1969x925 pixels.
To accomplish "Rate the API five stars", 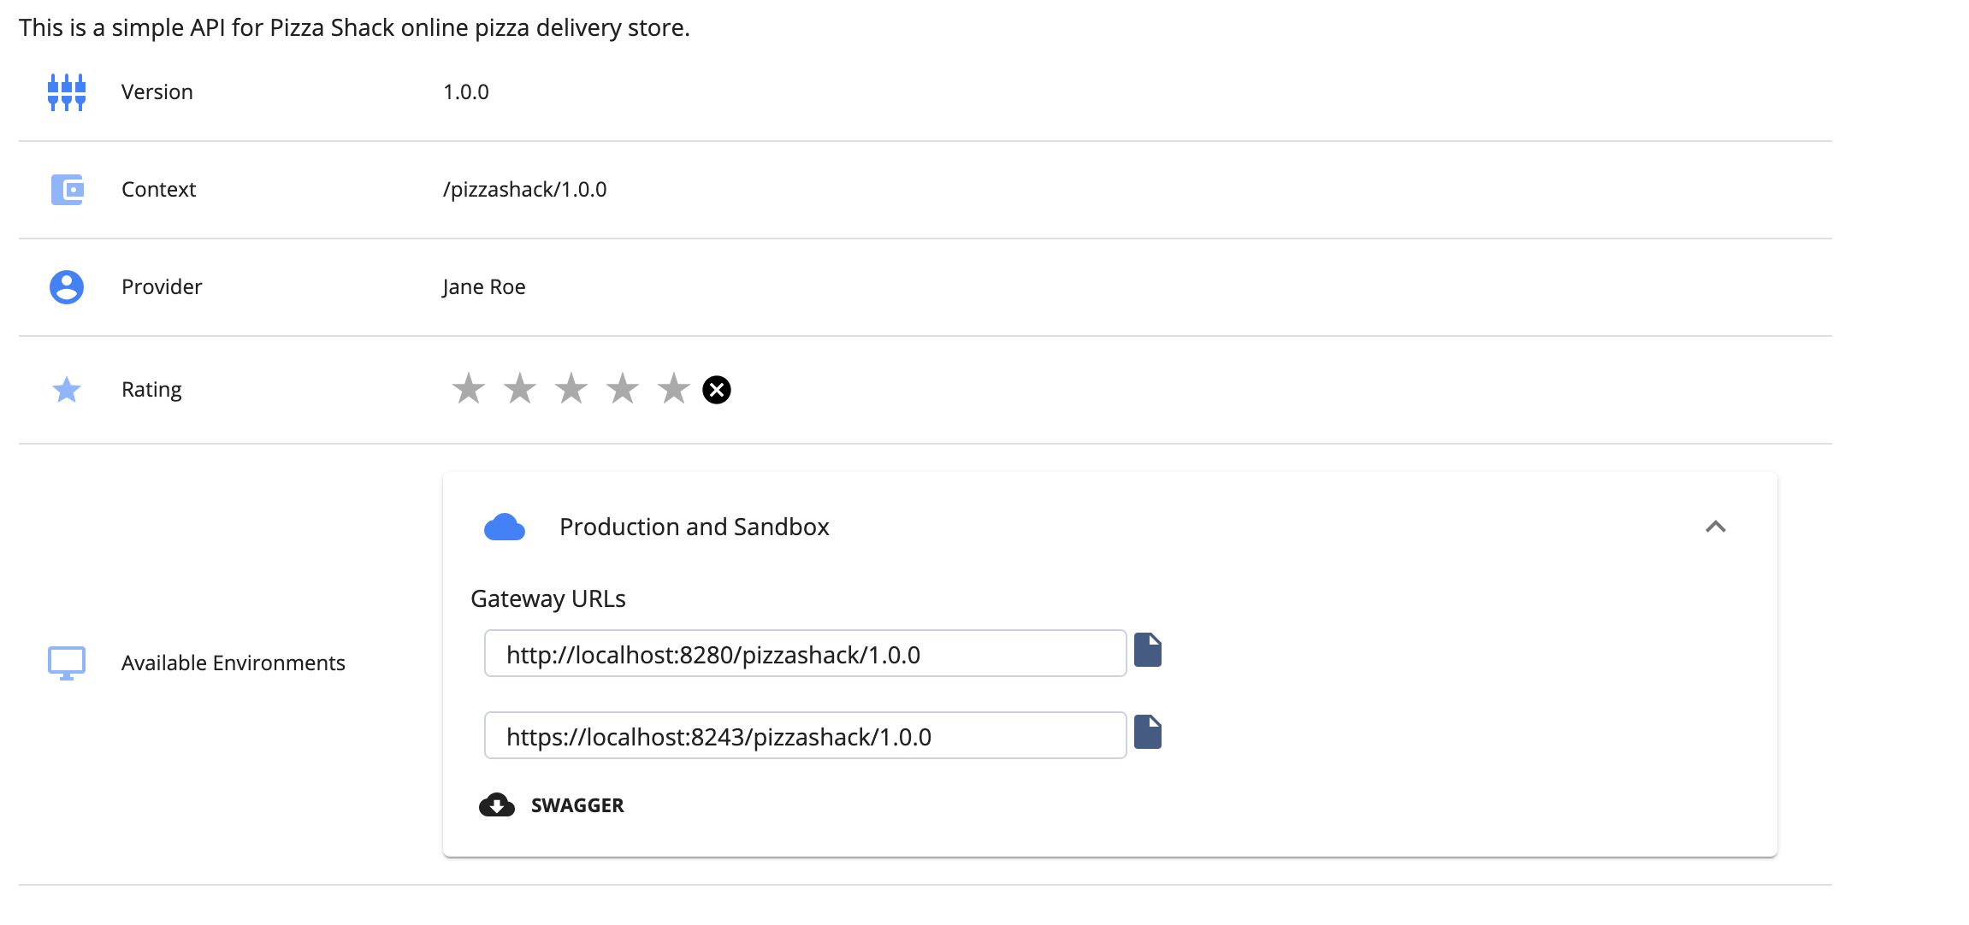I will (x=672, y=389).
